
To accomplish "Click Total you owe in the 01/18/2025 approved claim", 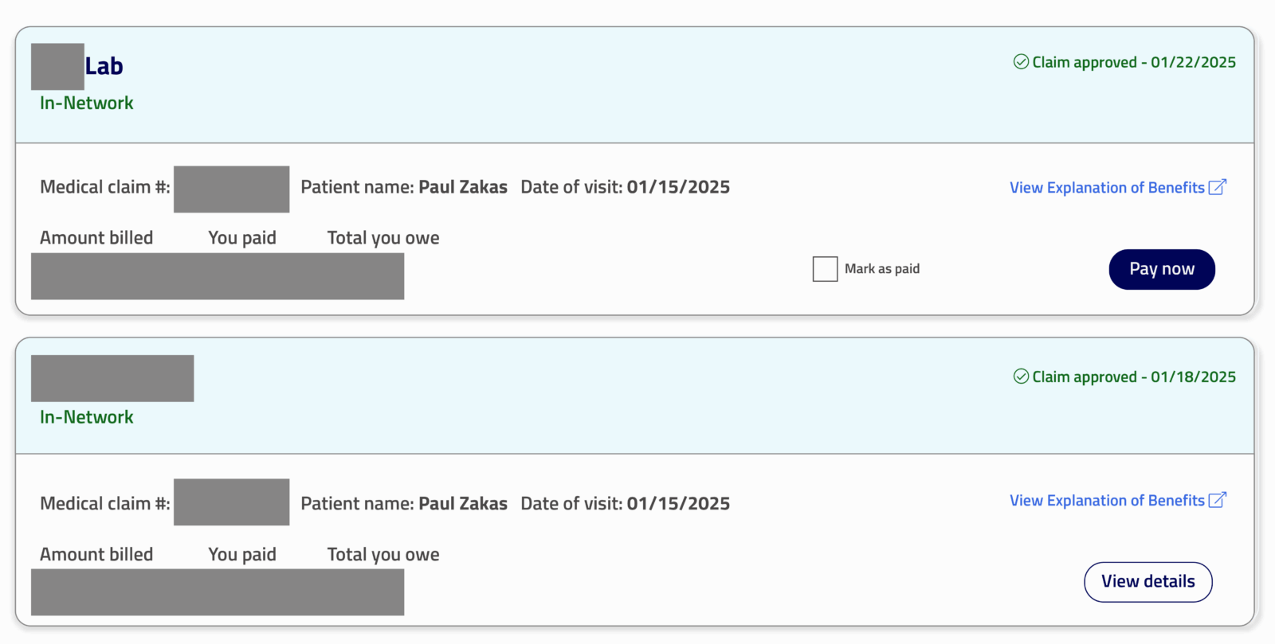I will (383, 555).
